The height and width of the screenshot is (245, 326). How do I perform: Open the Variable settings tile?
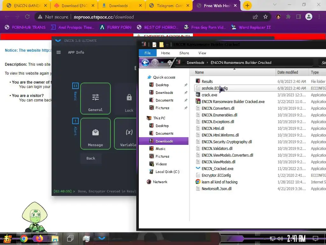pyautogui.click(x=125, y=134)
